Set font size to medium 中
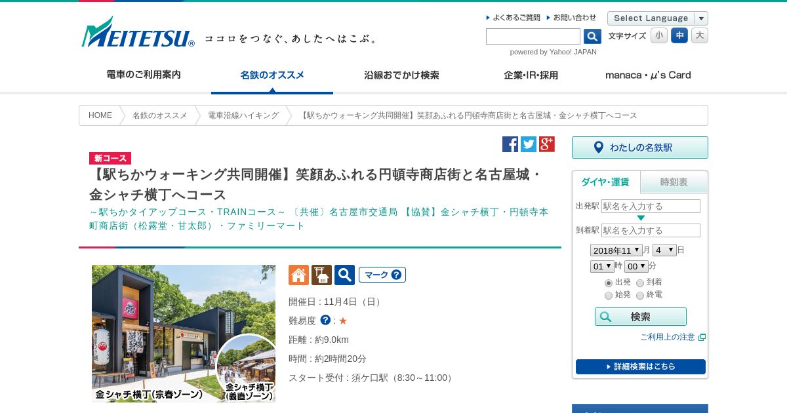 [679, 35]
